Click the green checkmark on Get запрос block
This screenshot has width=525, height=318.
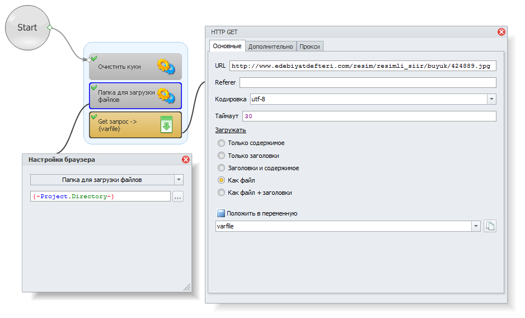click(x=94, y=116)
